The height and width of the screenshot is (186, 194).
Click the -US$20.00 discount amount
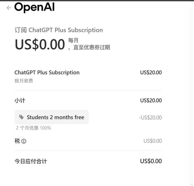150,118
